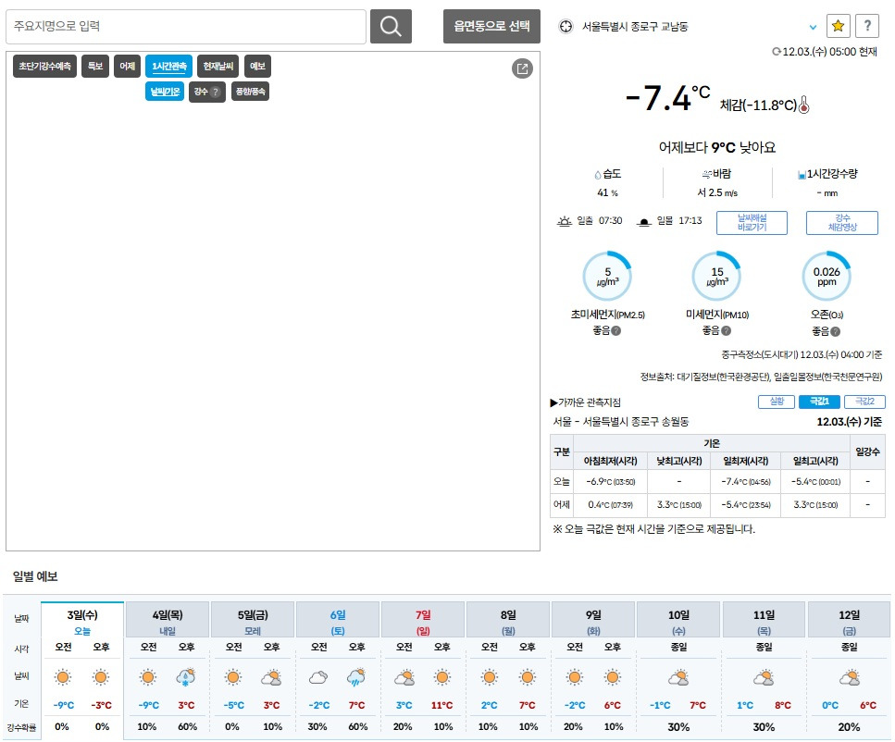Click the 미세먼지 15 gauge circle

tap(717, 276)
